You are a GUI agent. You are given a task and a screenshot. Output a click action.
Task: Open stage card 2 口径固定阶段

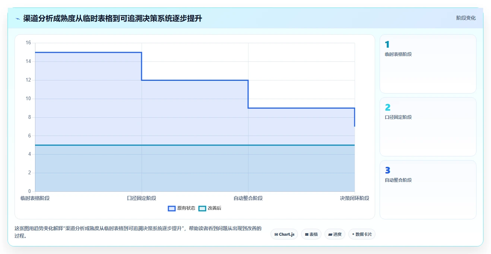pyautogui.click(x=428, y=127)
